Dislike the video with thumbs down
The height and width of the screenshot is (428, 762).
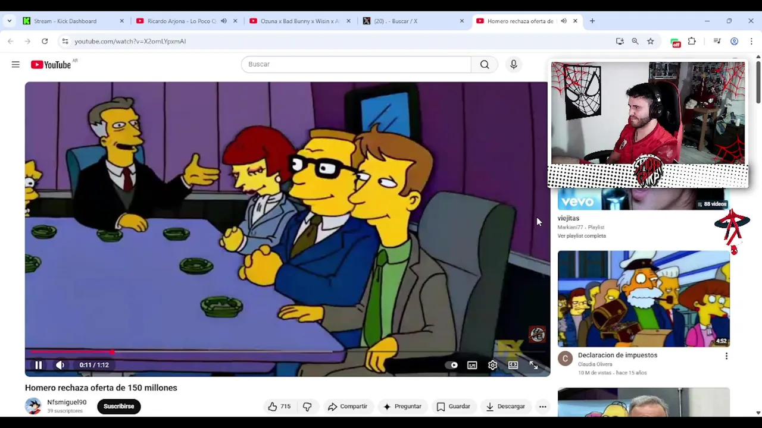tap(307, 407)
